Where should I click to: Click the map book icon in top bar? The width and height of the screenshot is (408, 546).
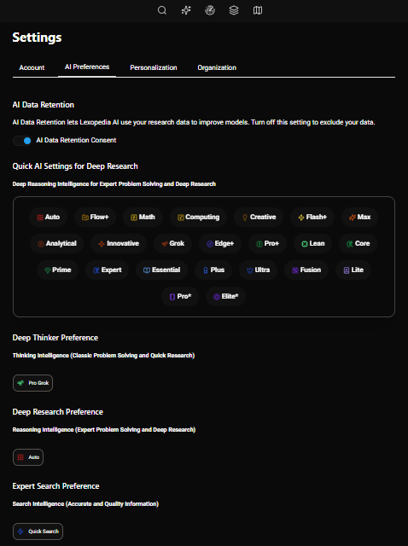click(258, 10)
